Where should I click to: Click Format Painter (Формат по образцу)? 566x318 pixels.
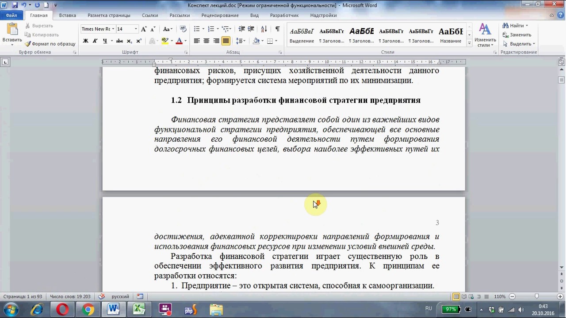point(50,44)
